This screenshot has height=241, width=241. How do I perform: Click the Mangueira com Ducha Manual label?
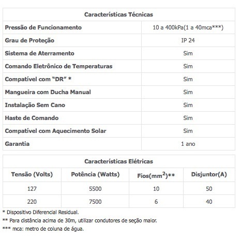[48, 92]
